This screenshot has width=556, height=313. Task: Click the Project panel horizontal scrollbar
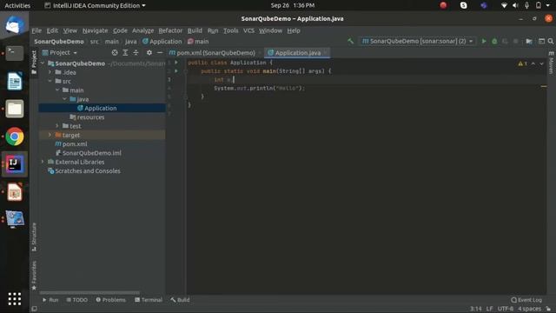coord(89,293)
